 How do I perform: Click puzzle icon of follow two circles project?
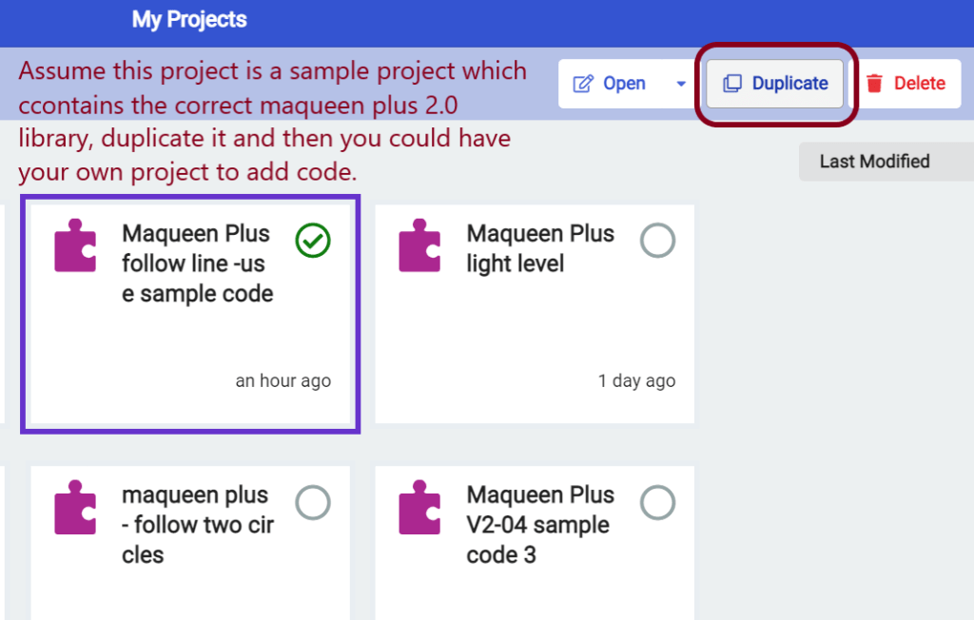[x=75, y=507]
